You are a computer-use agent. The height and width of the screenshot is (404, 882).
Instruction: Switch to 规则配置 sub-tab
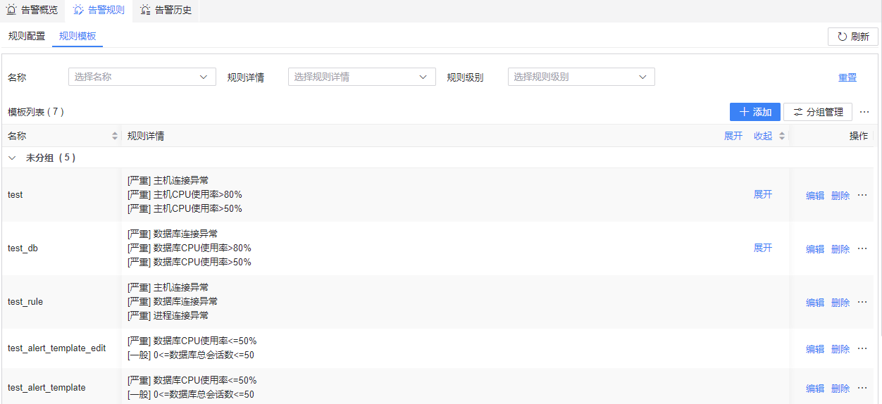point(27,36)
